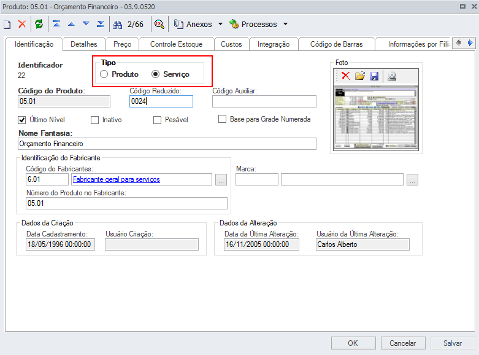Refresh data with green arrows icon

[x=39, y=24]
